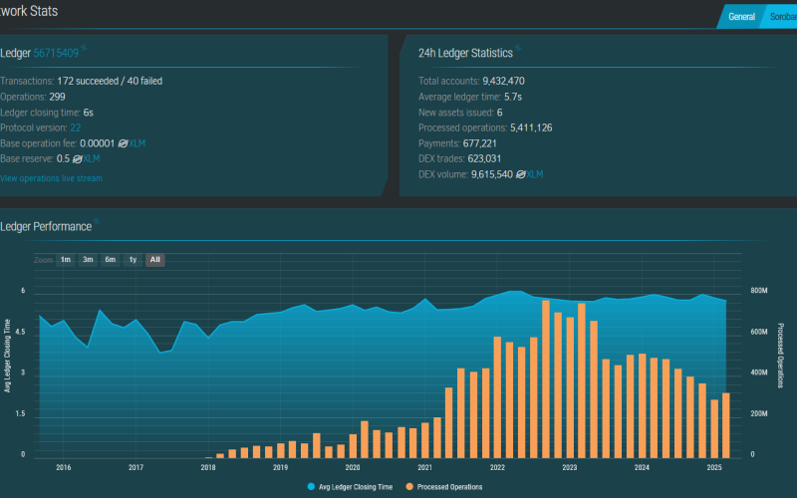Click Stellar logo icon beside base reserve
Viewport: 797px width, 498px height.
click(x=76, y=158)
